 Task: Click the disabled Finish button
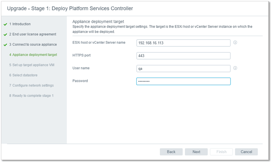(222, 152)
